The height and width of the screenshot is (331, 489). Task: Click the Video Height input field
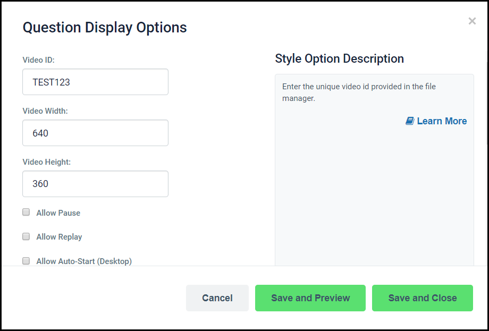(x=96, y=184)
